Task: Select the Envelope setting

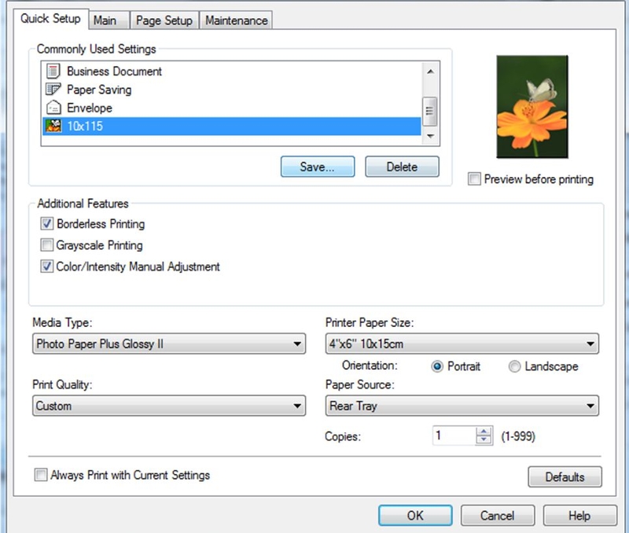Action: coord(231,108)
